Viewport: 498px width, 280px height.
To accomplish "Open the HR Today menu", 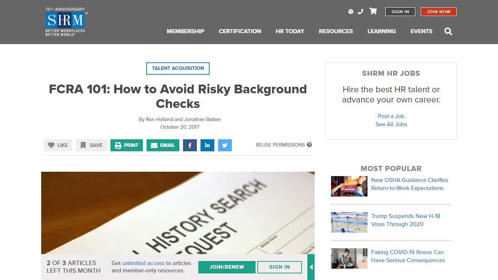I will 290,31.
